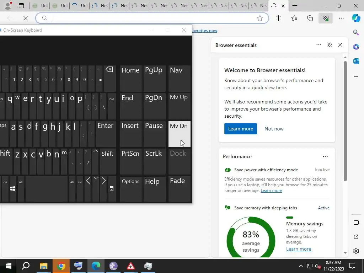Viewport: 364px width, 273px height.
Task: Show hidden system tray icons
Action: (301, 266)
